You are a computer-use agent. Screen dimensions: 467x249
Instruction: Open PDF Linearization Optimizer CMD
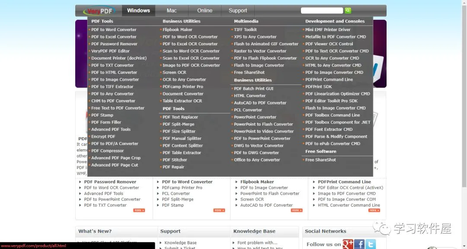[338, 94]
